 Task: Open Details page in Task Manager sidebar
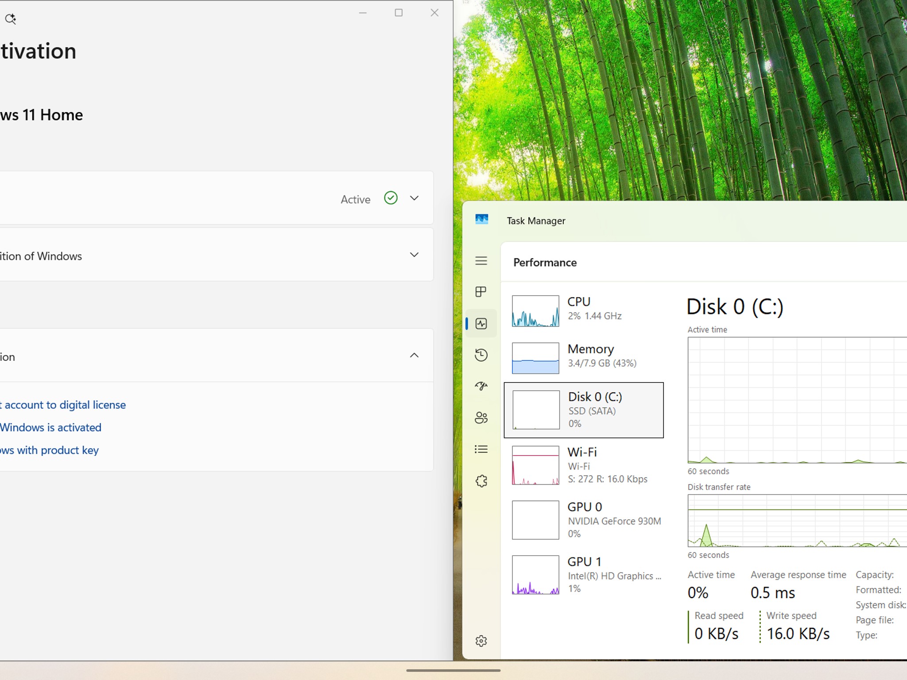[481, 449]
